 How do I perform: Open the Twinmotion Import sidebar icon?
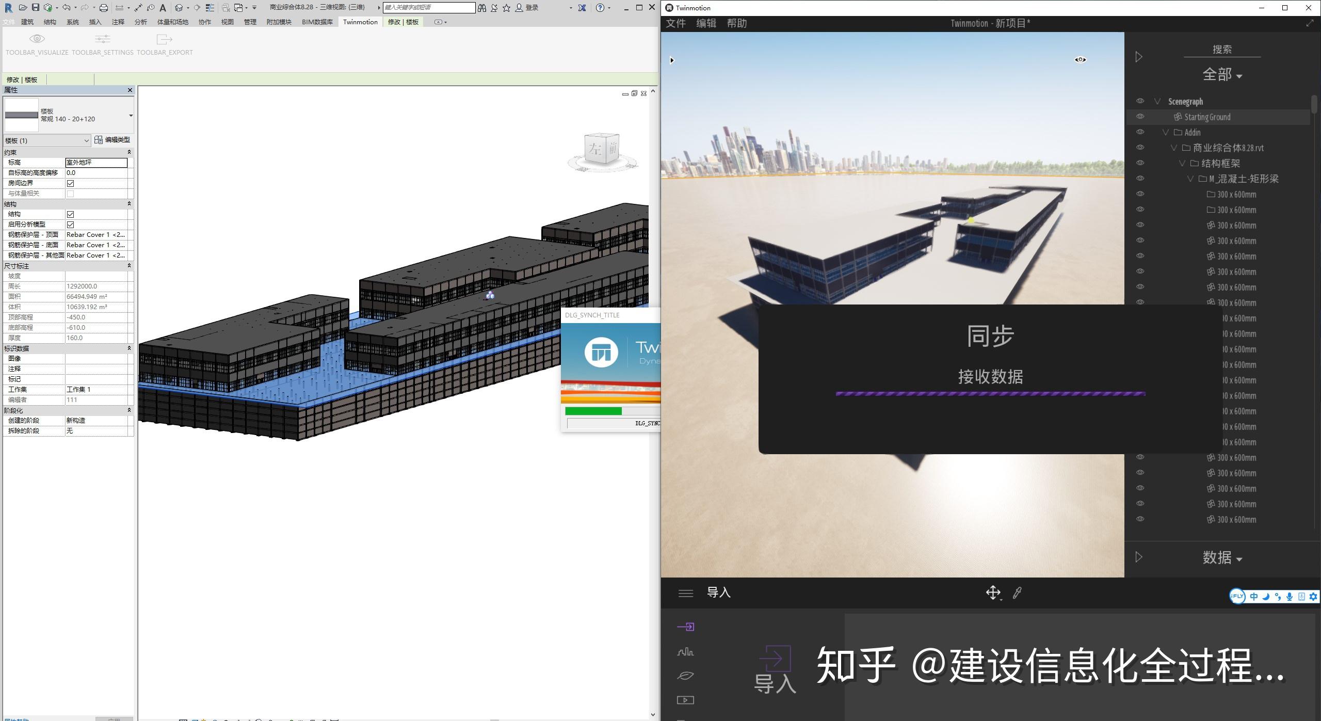coord(685,627)
